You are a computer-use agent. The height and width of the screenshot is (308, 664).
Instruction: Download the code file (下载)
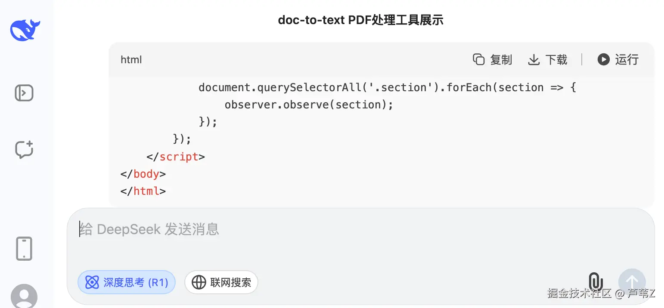click(548, 59)
